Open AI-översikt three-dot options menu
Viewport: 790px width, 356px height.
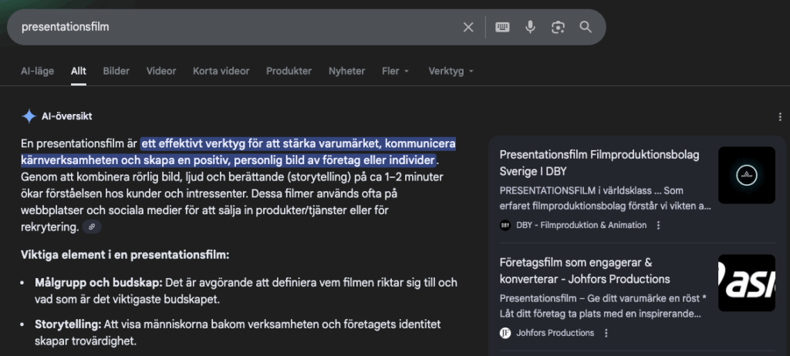(x=780, y=117)
